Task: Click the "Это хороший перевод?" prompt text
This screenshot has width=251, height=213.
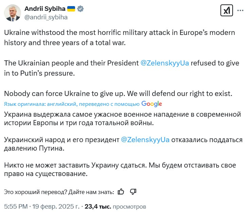Action: pyautogui.click(x=59, y=192)
